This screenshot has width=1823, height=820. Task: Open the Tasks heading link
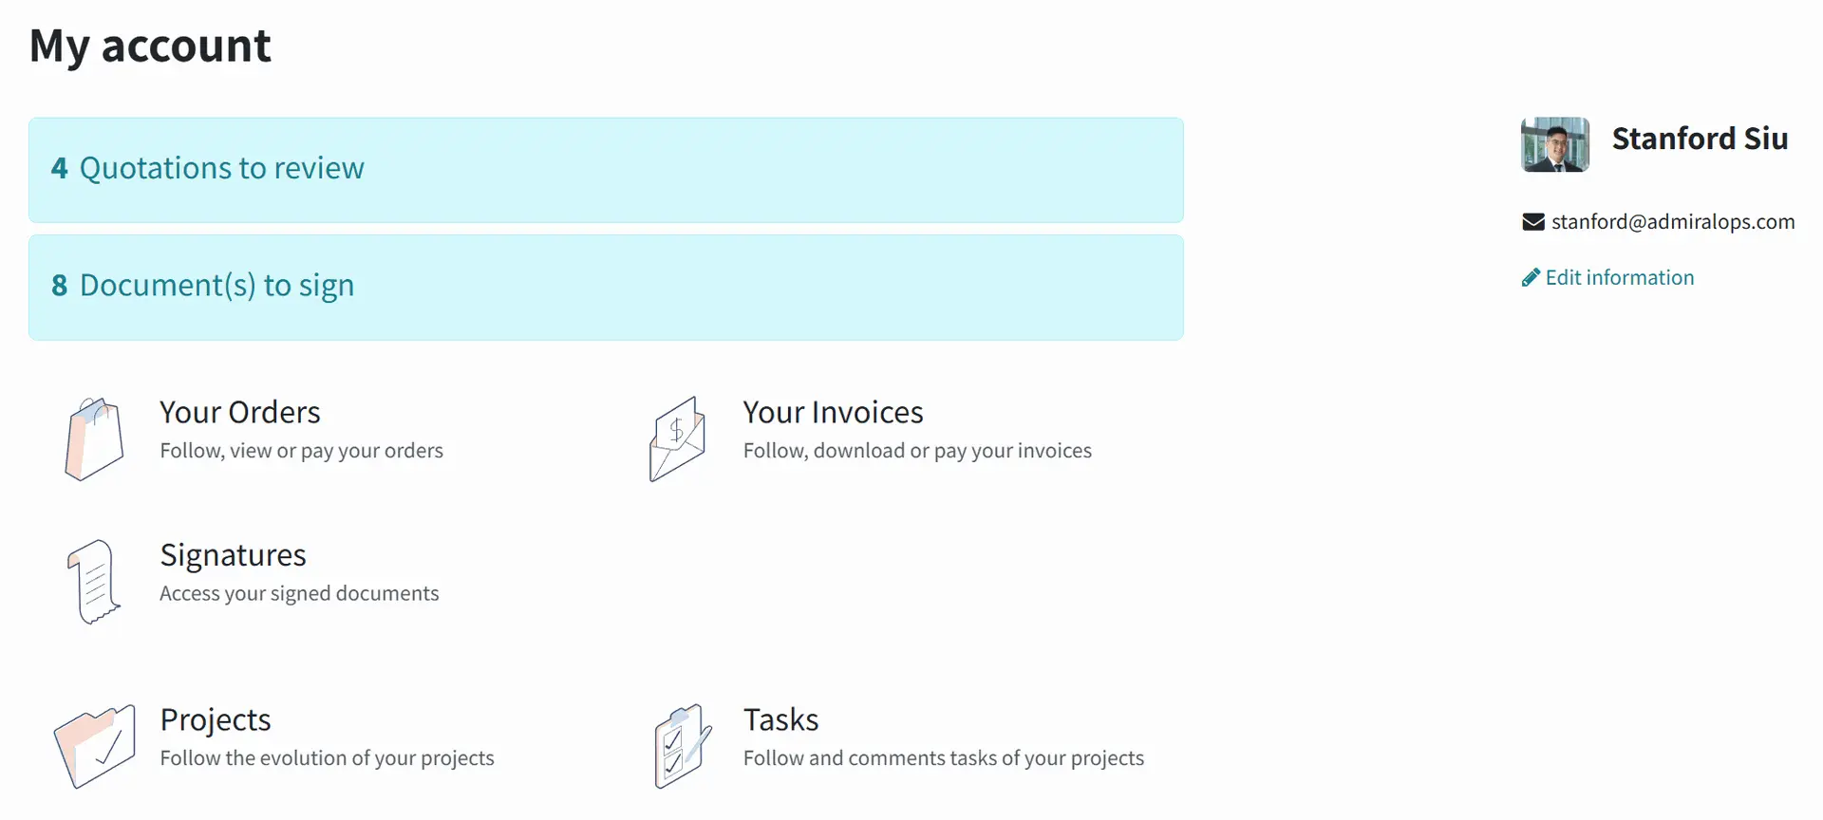point(780,720)
